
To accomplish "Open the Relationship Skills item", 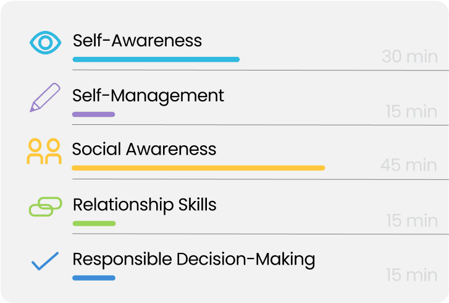I will 145,204.
